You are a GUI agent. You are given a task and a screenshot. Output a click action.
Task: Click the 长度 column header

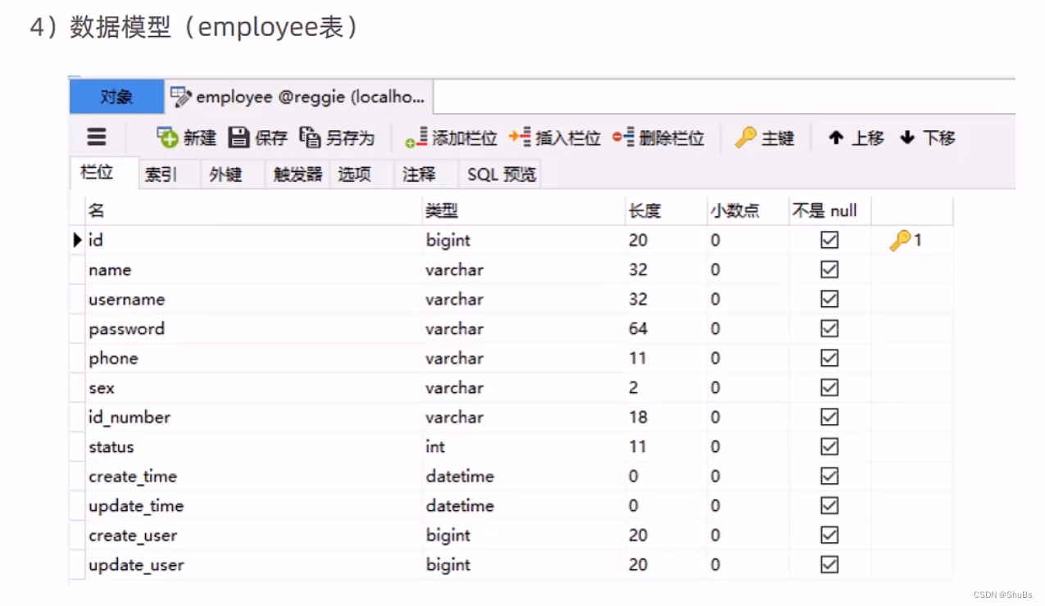(x=666, y=210)
